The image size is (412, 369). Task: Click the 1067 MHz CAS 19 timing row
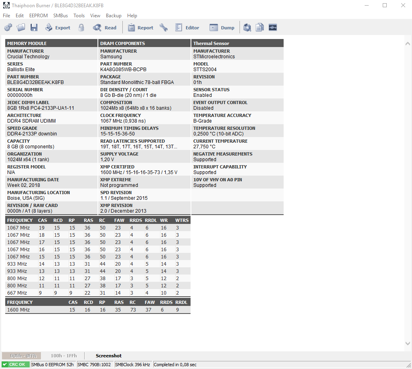coord(98,228)
